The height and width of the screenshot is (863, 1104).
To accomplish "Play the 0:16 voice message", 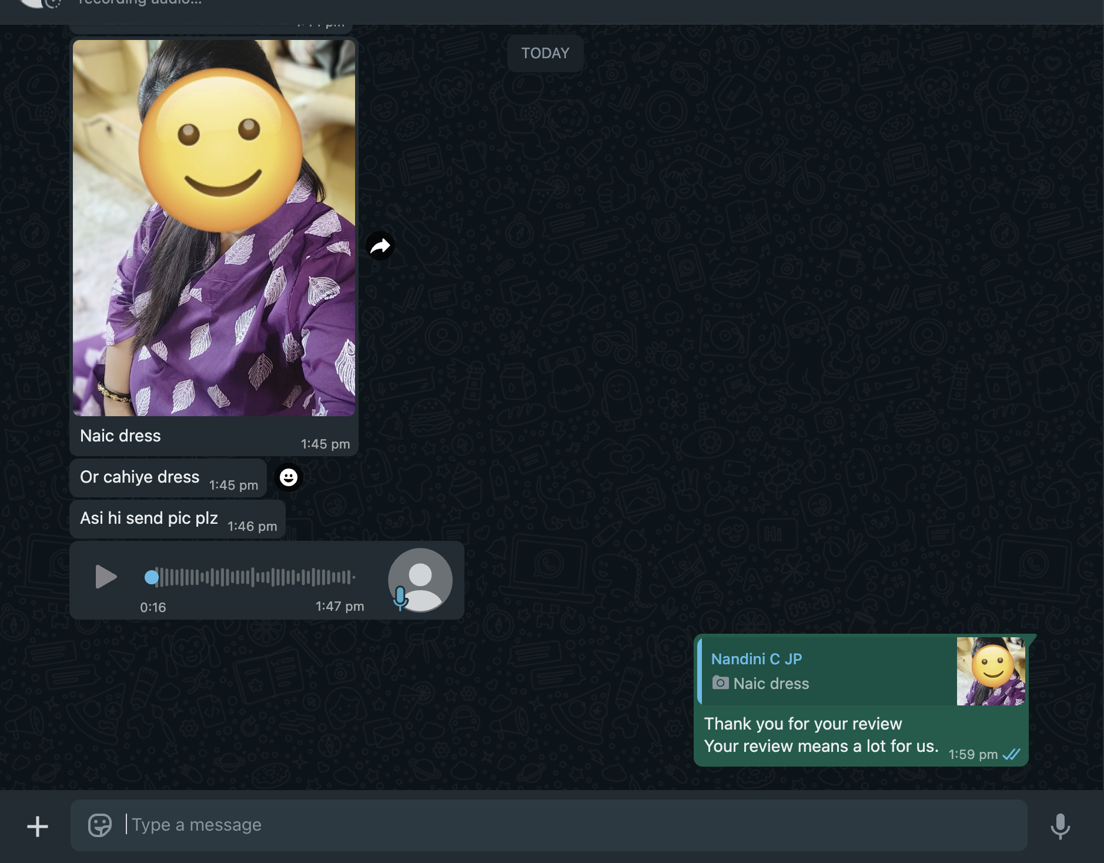I will (x=106, y=577).
